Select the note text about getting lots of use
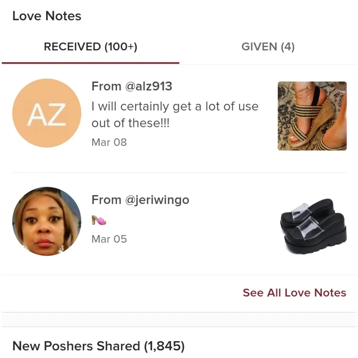 [x=175, y=115]
